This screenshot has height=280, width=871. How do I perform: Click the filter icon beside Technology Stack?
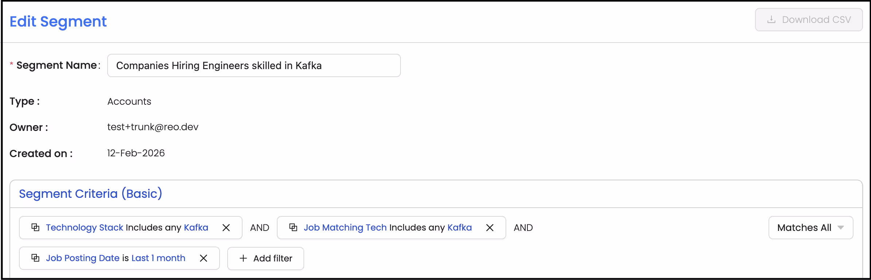coord(35,227)
